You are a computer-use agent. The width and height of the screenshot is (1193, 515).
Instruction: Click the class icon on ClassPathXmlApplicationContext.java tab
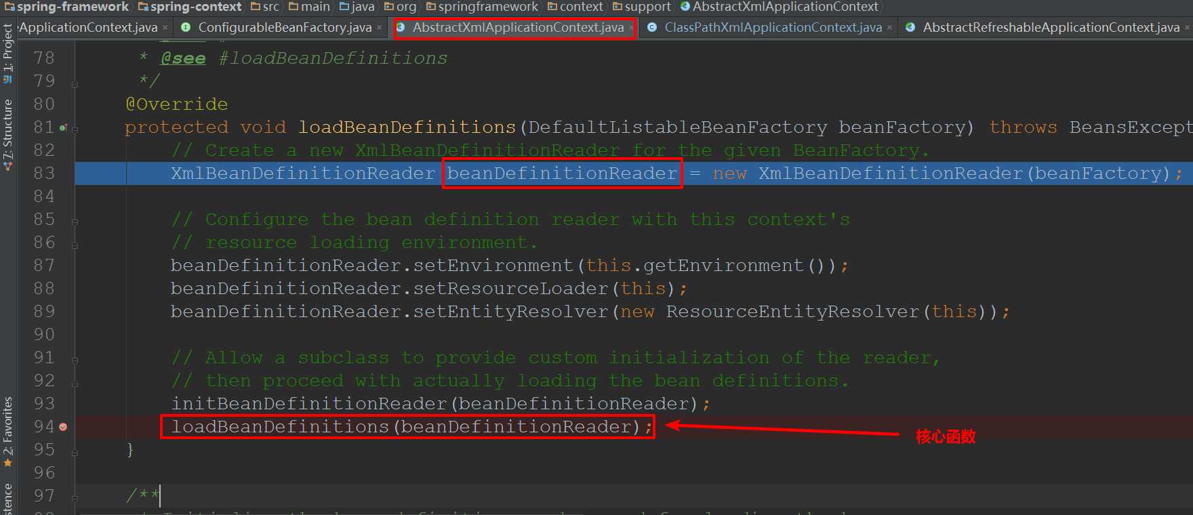click(652, 28)
